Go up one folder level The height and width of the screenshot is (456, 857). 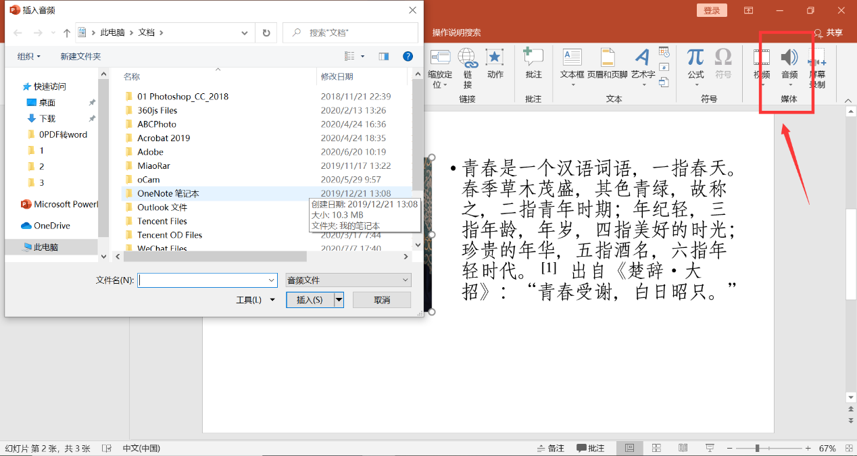coord(67,32)
